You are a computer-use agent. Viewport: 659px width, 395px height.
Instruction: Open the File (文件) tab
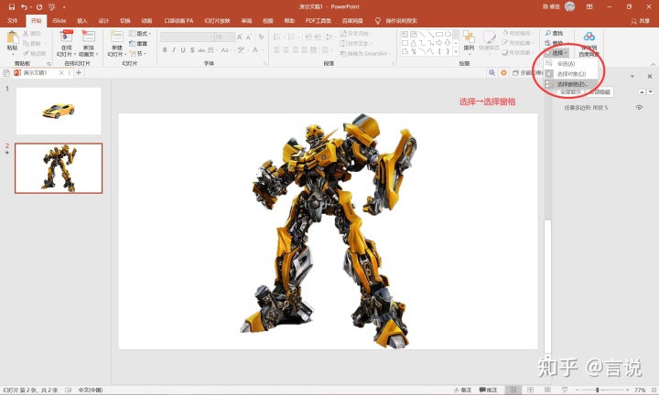point(13,20)
